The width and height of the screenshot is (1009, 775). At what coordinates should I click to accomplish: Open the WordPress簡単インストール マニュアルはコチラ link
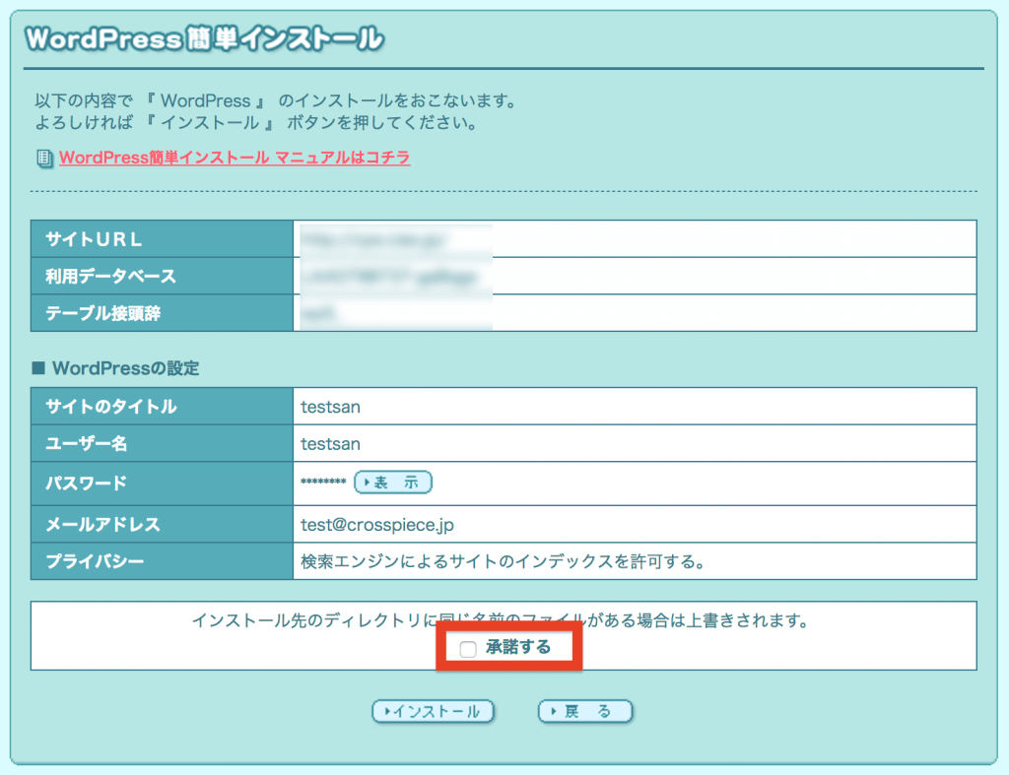(235, 158)
